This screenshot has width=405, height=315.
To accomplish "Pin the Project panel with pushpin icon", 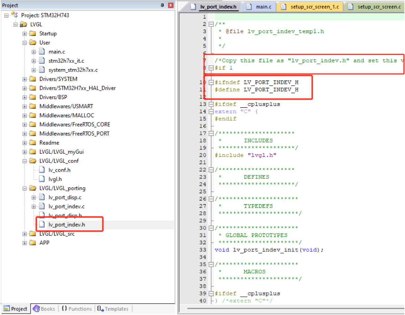I will point(162,5).
